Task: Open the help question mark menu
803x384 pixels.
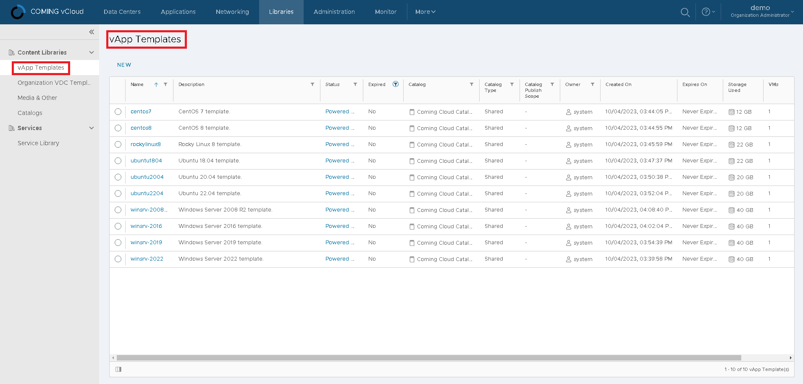Action: coord(708,12)
